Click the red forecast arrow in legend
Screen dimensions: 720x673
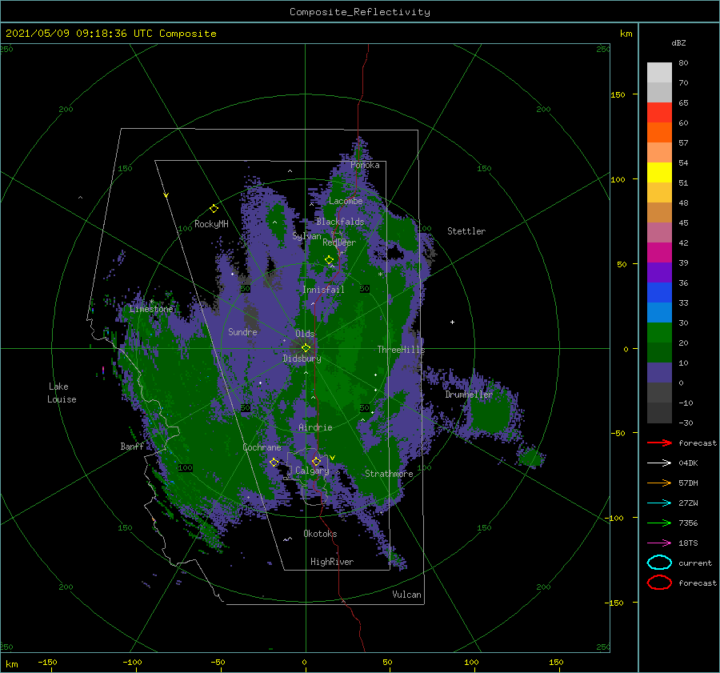tap(659, 443)
